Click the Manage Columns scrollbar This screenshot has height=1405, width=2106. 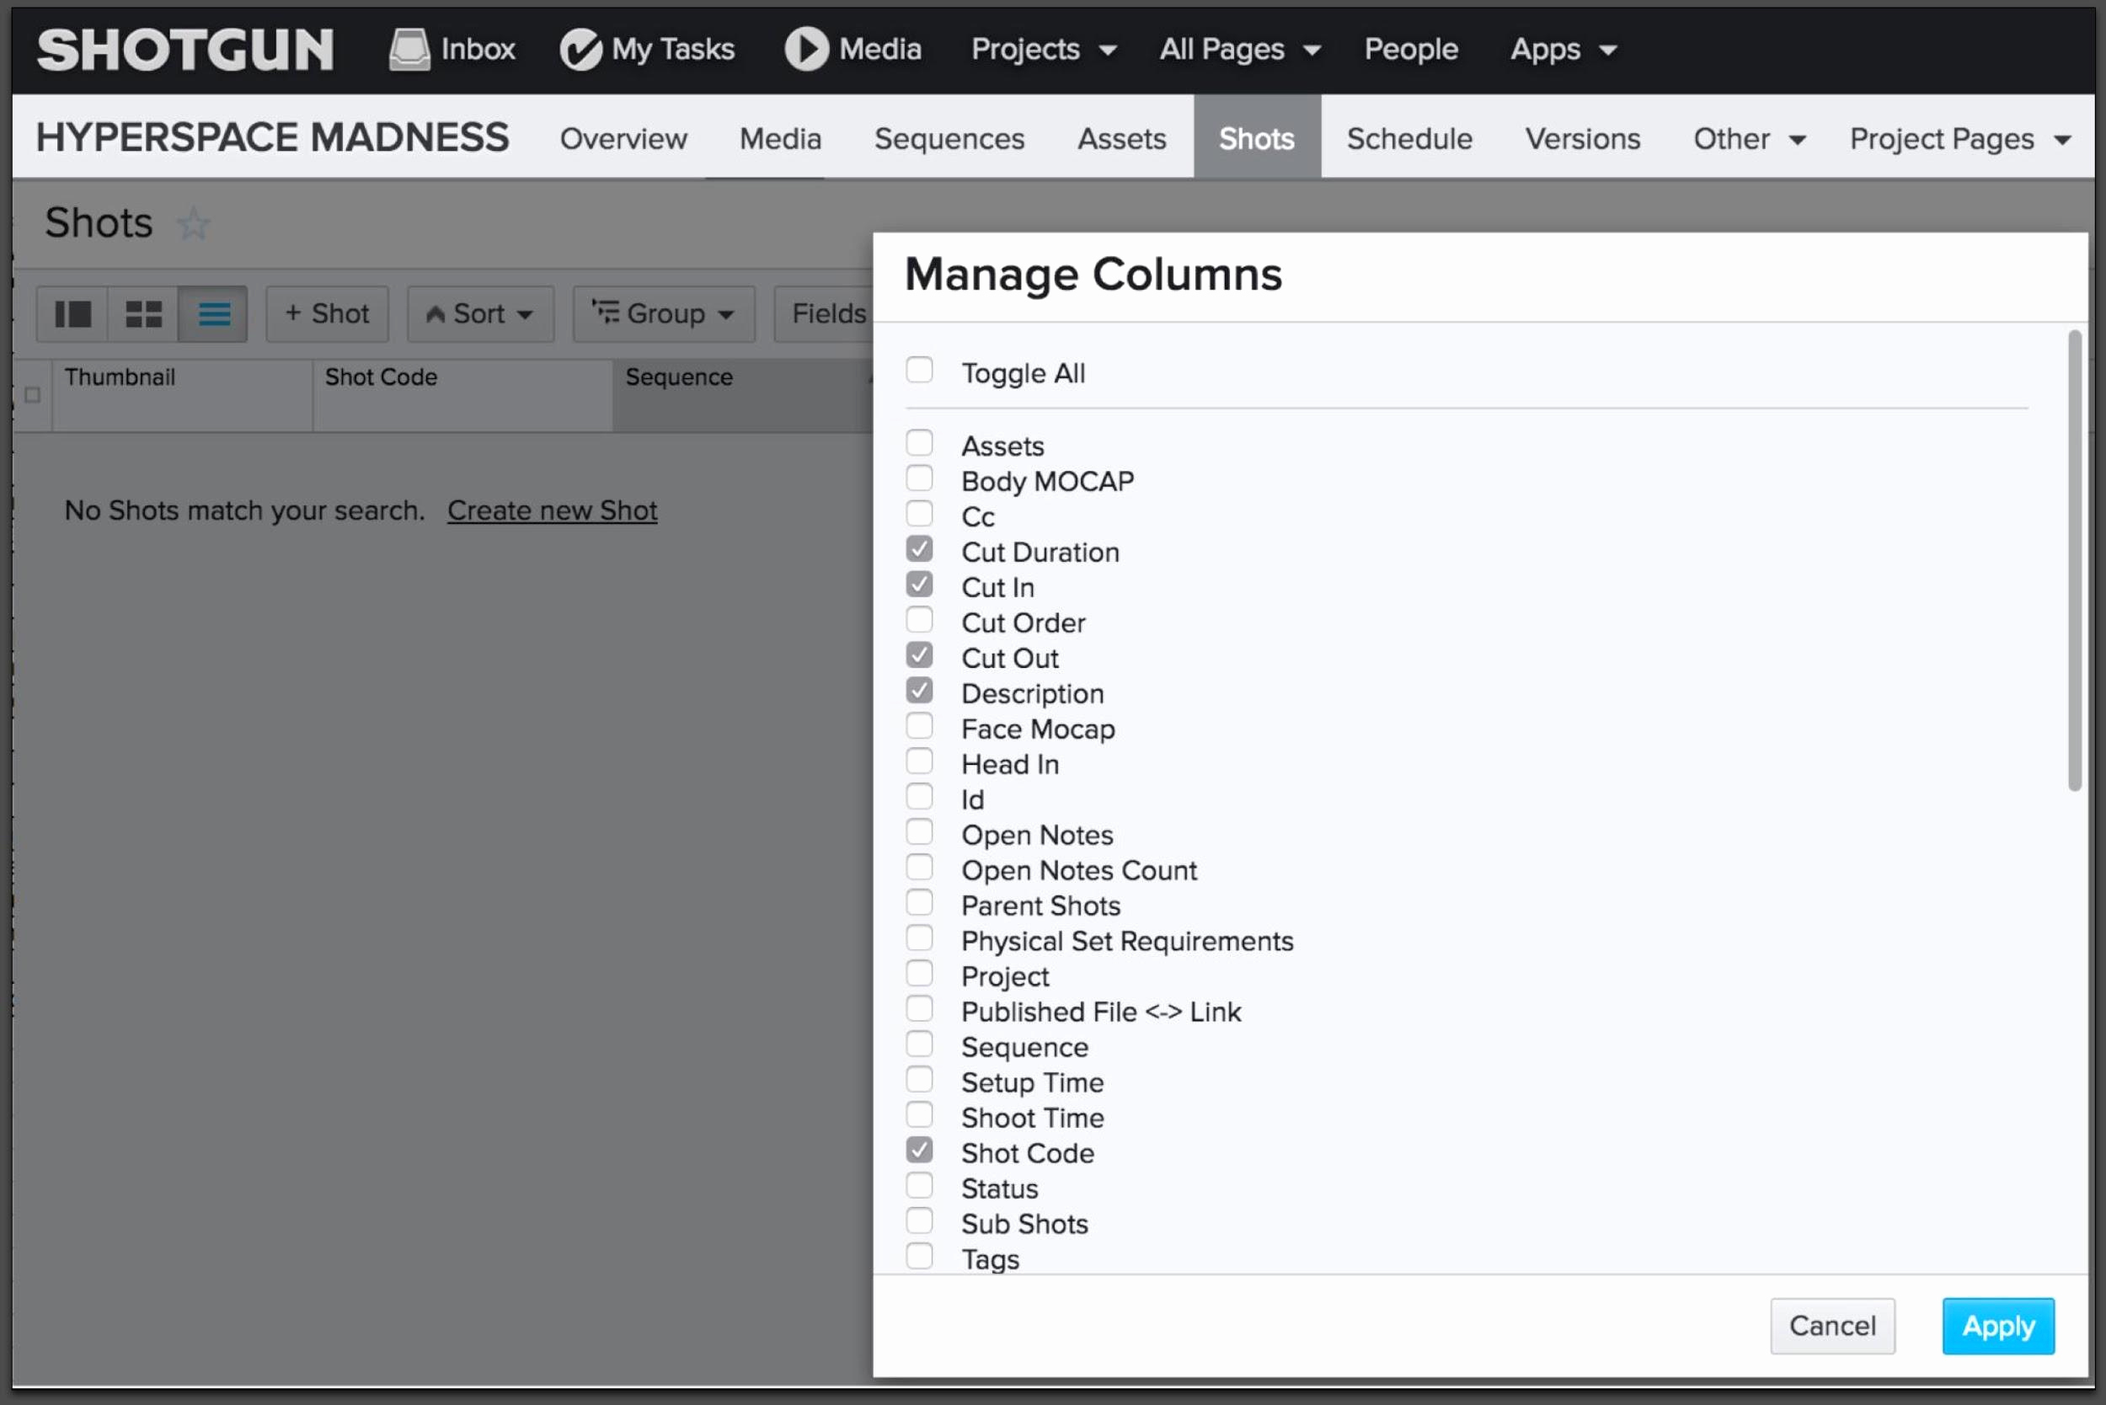click(2074, 561)
